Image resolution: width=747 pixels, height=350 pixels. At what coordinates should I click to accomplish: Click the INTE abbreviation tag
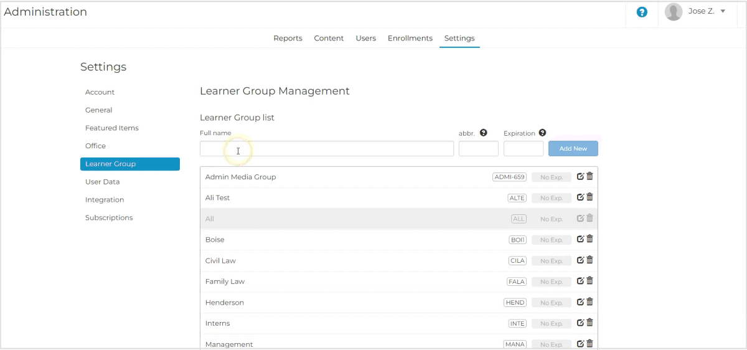518,323
